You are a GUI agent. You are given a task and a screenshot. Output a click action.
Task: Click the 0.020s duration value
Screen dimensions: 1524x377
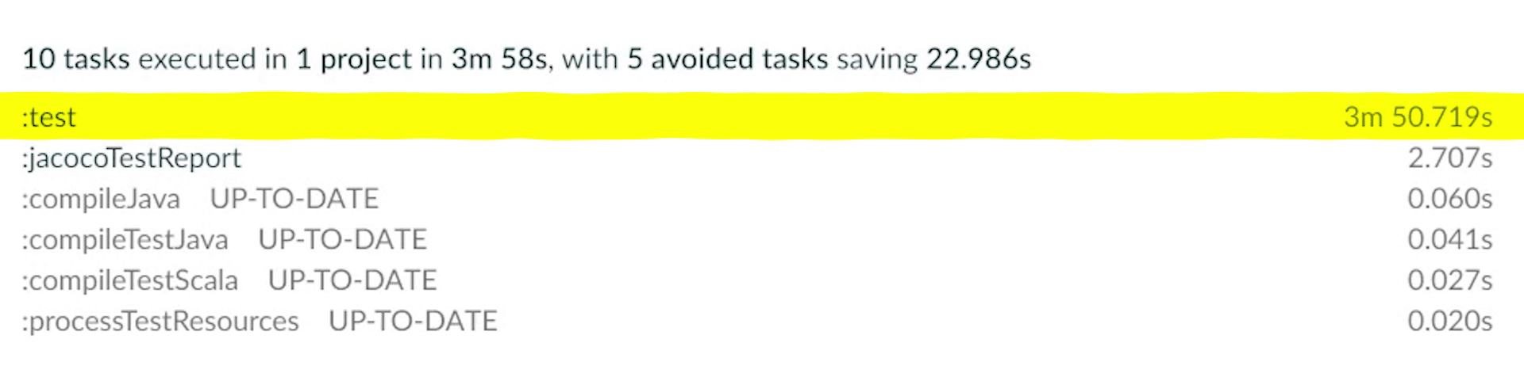(1449, 321)
